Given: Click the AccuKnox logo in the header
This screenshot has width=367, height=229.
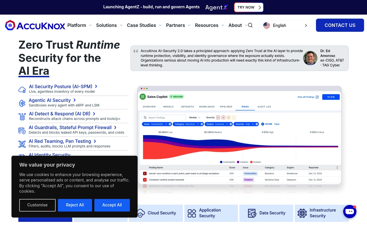Looking at the screenshot, I should coord(35,25).
